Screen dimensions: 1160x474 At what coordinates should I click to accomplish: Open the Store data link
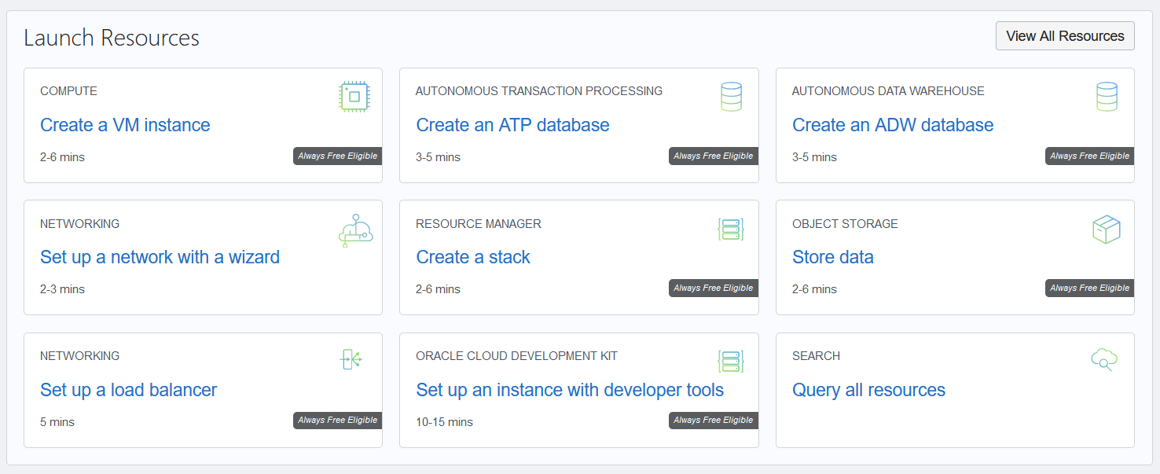833,257
